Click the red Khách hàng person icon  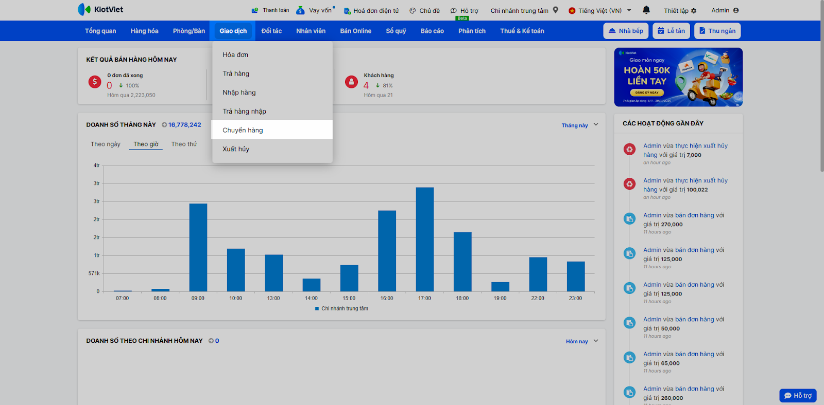(x=351, y=82)
